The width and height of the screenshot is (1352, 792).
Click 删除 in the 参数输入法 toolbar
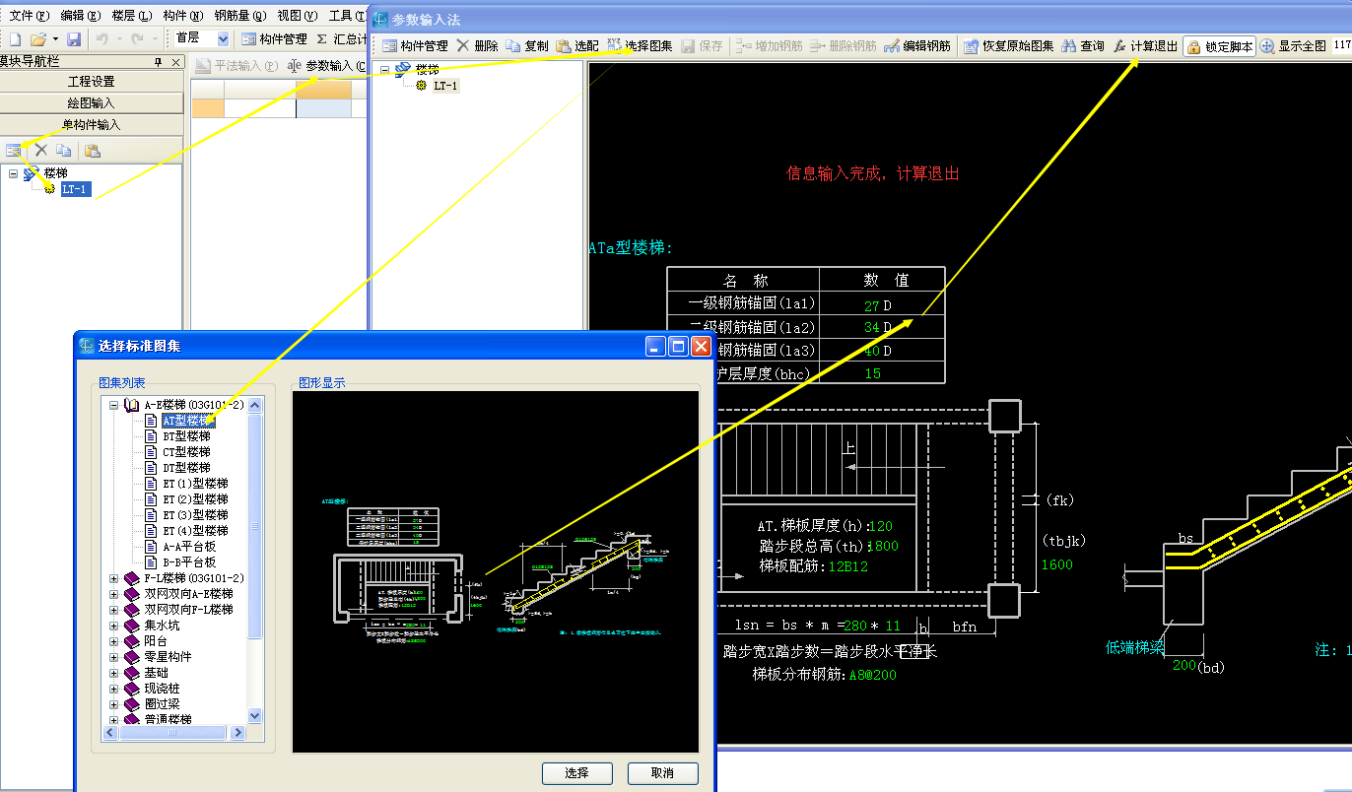pos(478,46)
